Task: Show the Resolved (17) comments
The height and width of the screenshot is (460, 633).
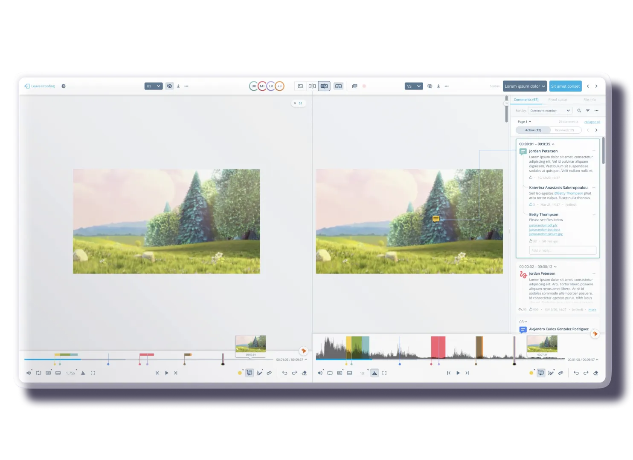Action: pos(564,130)
